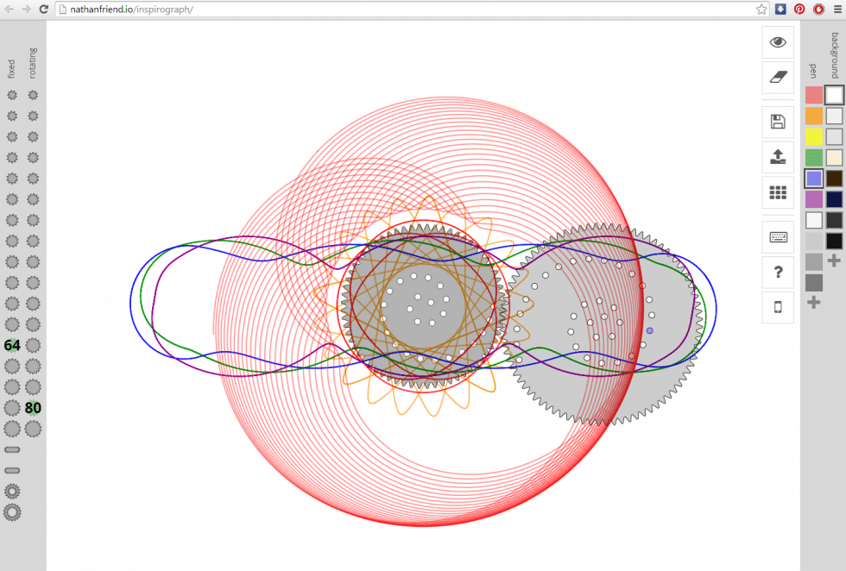
Task: Choose the darkest gray pen color
Action: point(813,283)
